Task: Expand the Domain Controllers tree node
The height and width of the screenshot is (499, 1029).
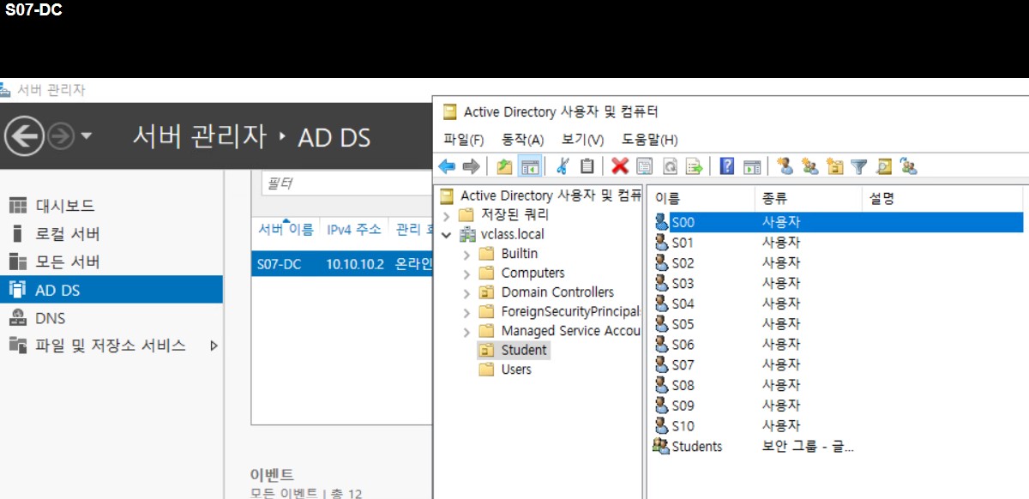Action: point(466,292)
